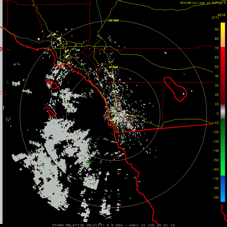Image resolution: width=227 pixels, height=227 pixels.
Task: Click the -80 knot legend value
Action: (216, 188)
